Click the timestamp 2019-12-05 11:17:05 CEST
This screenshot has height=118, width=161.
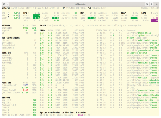tap(16, 115)
